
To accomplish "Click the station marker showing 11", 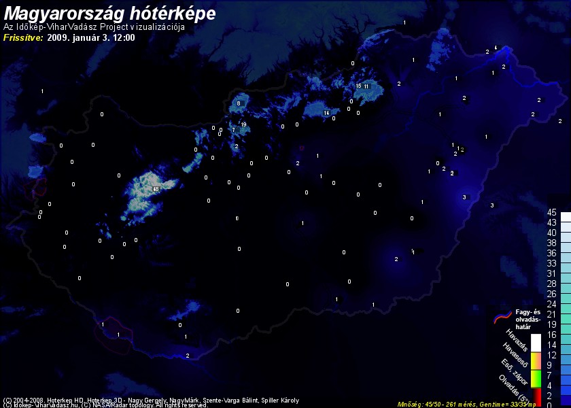I will (366, 86).
